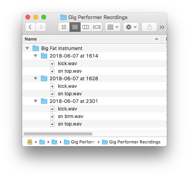Close the Finder window

[28, 17]
